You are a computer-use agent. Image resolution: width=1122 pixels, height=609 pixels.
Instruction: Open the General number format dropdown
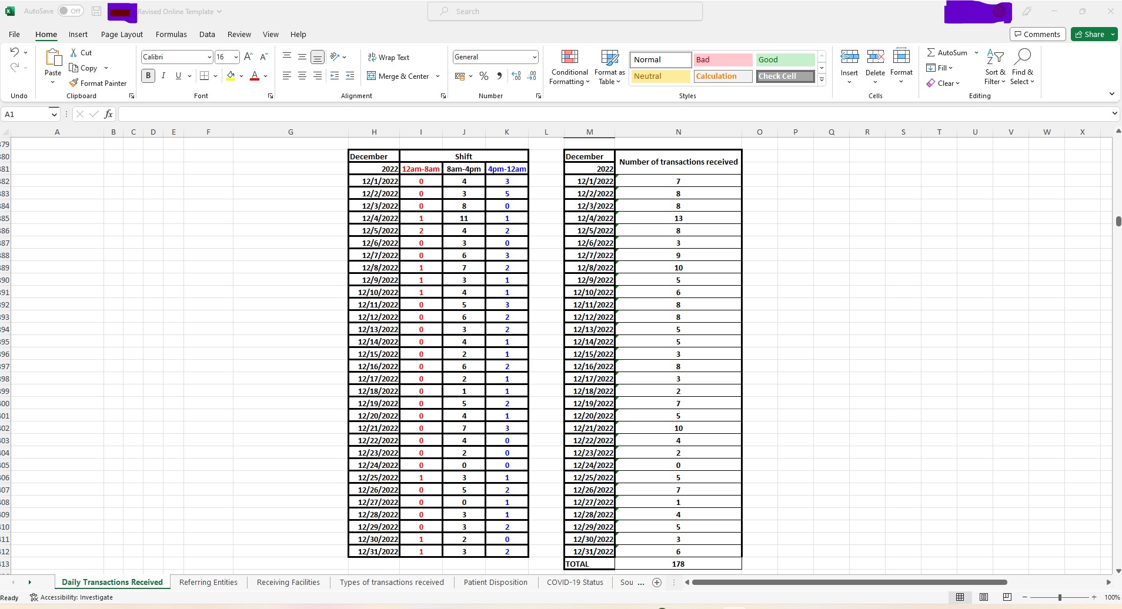tap(534, 57)
